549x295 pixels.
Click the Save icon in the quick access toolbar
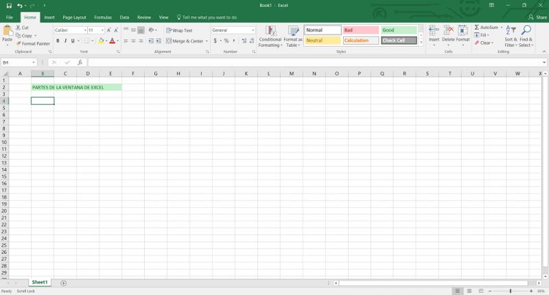(x=9, y=5)
